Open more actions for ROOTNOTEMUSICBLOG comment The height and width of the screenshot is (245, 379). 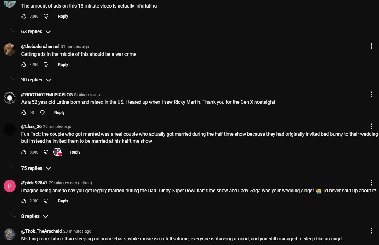pyautogui.click(x=371, y=94)
